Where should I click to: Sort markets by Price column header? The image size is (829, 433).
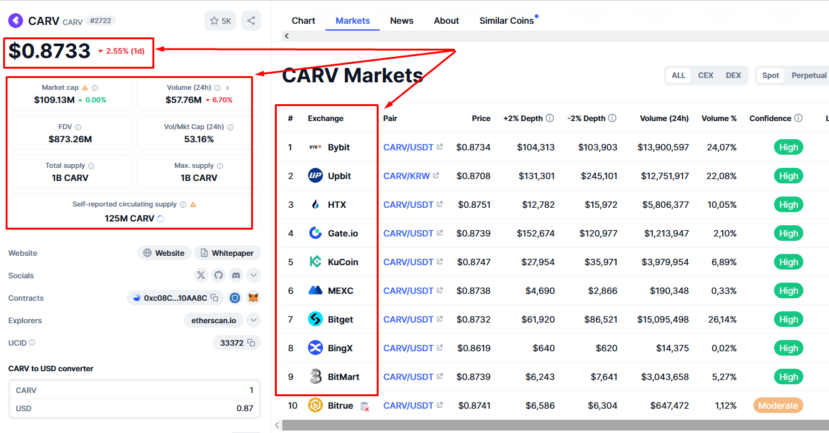coord(481,118)
